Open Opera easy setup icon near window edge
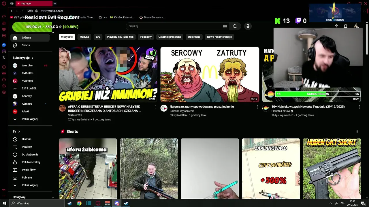The height and width of the screenshot is (207, 369). [365, 11]
